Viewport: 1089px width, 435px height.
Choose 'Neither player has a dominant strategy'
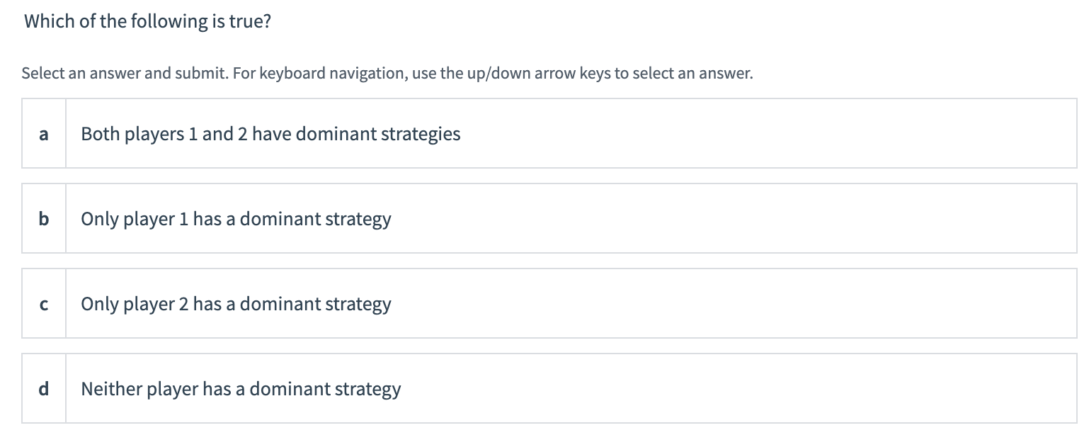(241, 388)
